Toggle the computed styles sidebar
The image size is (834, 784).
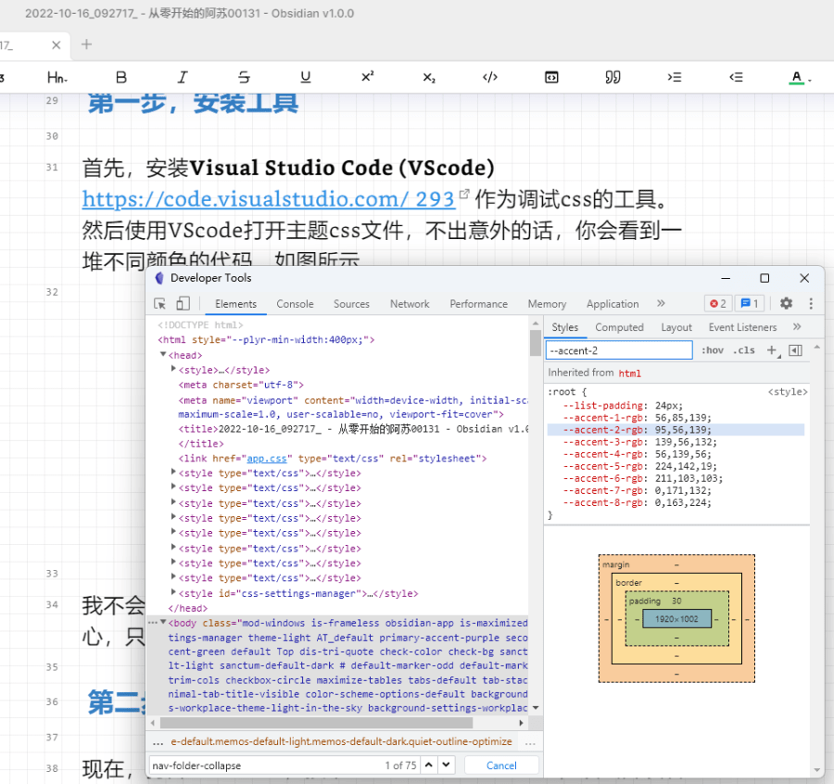(796, 350)
